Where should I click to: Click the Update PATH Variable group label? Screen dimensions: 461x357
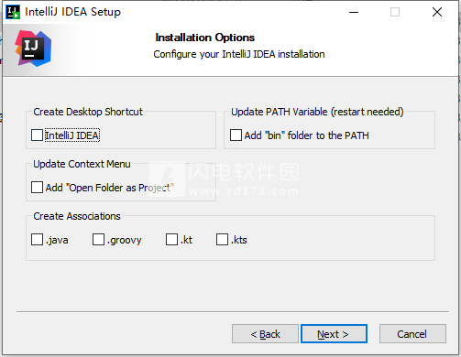point(317,112)
